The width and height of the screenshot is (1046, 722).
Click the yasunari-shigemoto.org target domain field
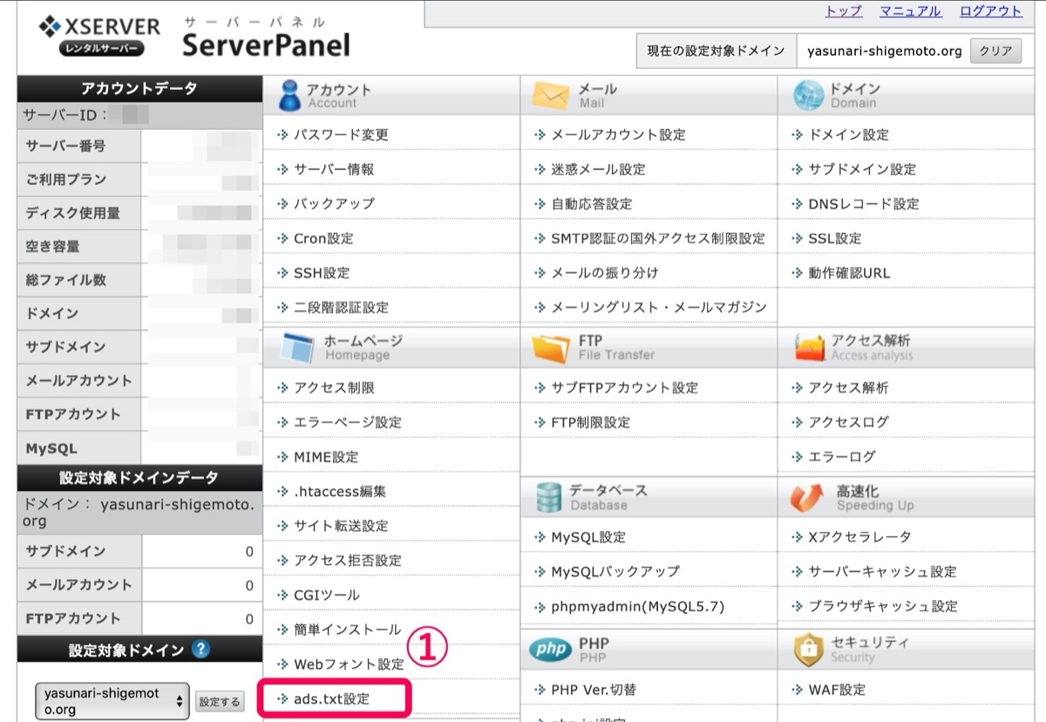tap(884, 51)
